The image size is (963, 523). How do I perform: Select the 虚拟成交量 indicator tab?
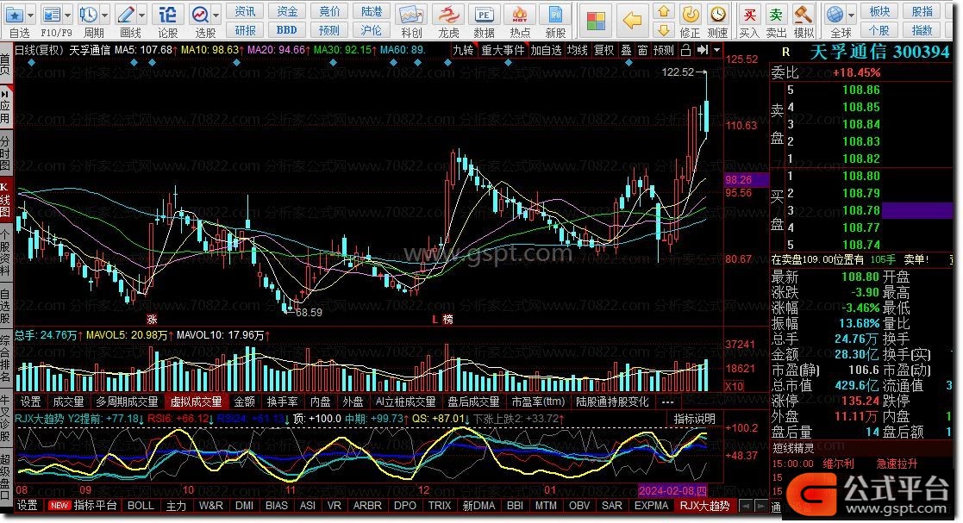click(x=196, y=402)
